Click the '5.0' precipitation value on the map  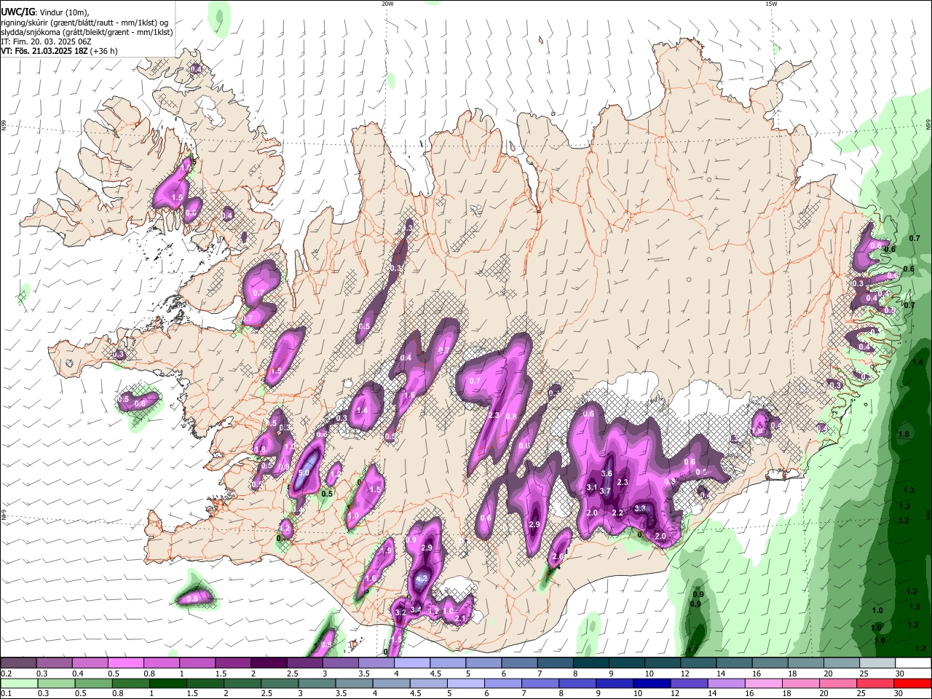[304, 473]
